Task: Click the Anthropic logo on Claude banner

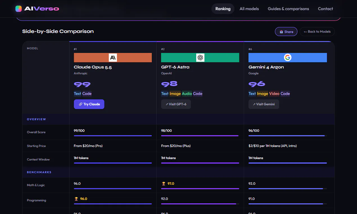Action: click(x=113, y=58)
